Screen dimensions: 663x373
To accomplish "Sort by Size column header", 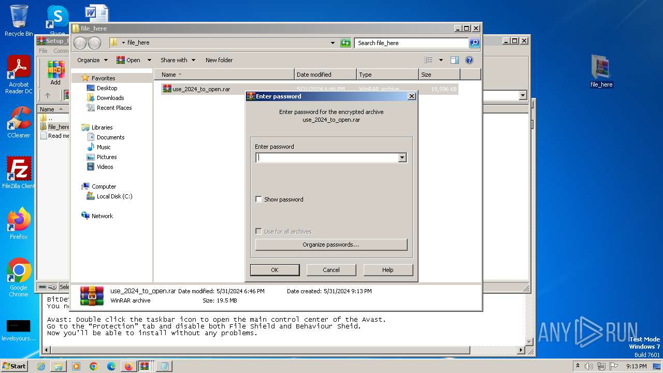I will coord(439,75).
